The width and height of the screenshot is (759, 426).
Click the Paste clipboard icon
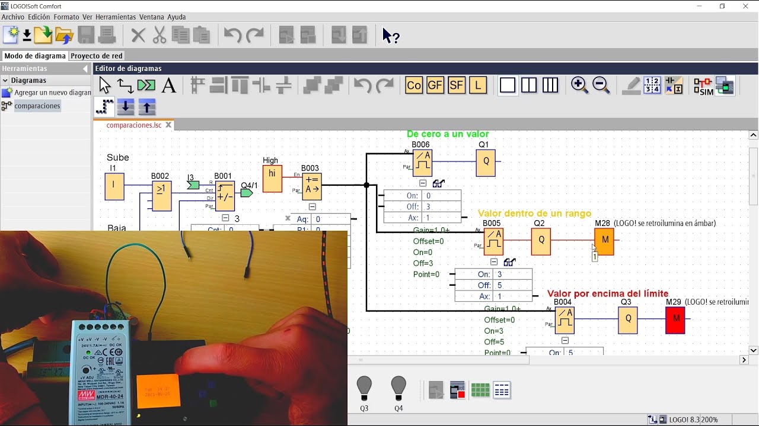point(202,35)
